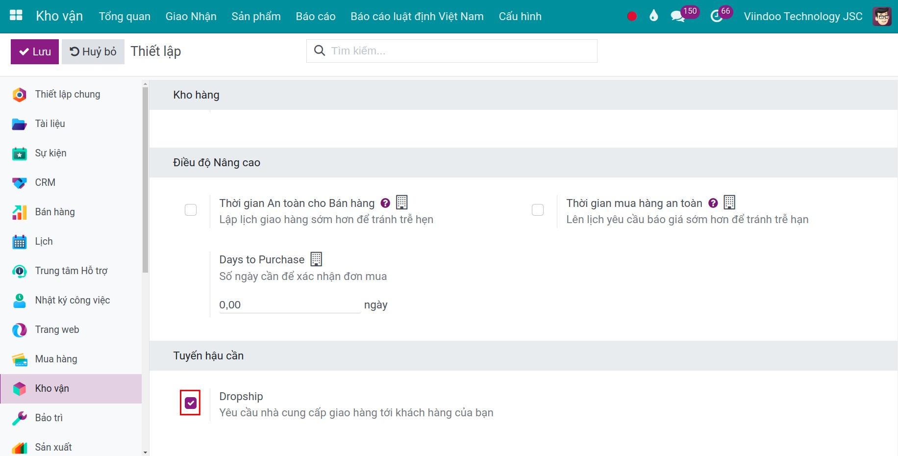Open the Giao Nhận menu
This screenshot has height=456, width=898.
(x=191, y=16)
